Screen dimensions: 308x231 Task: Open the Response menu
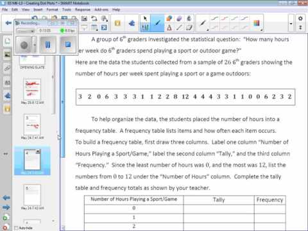[x=83, y=10]
